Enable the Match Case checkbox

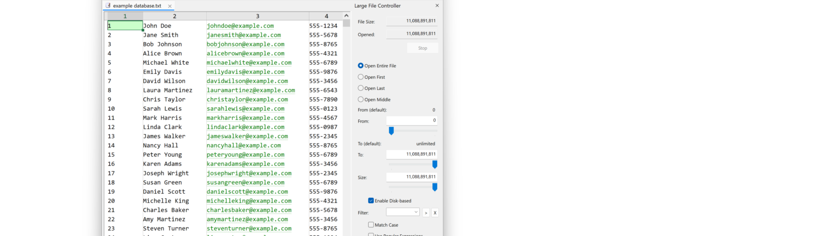point(371,225)
